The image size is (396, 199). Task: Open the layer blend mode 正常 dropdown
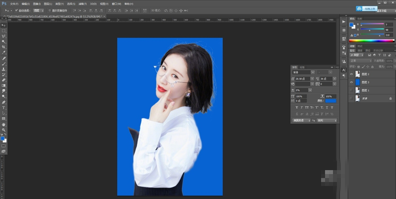point(360,61)
